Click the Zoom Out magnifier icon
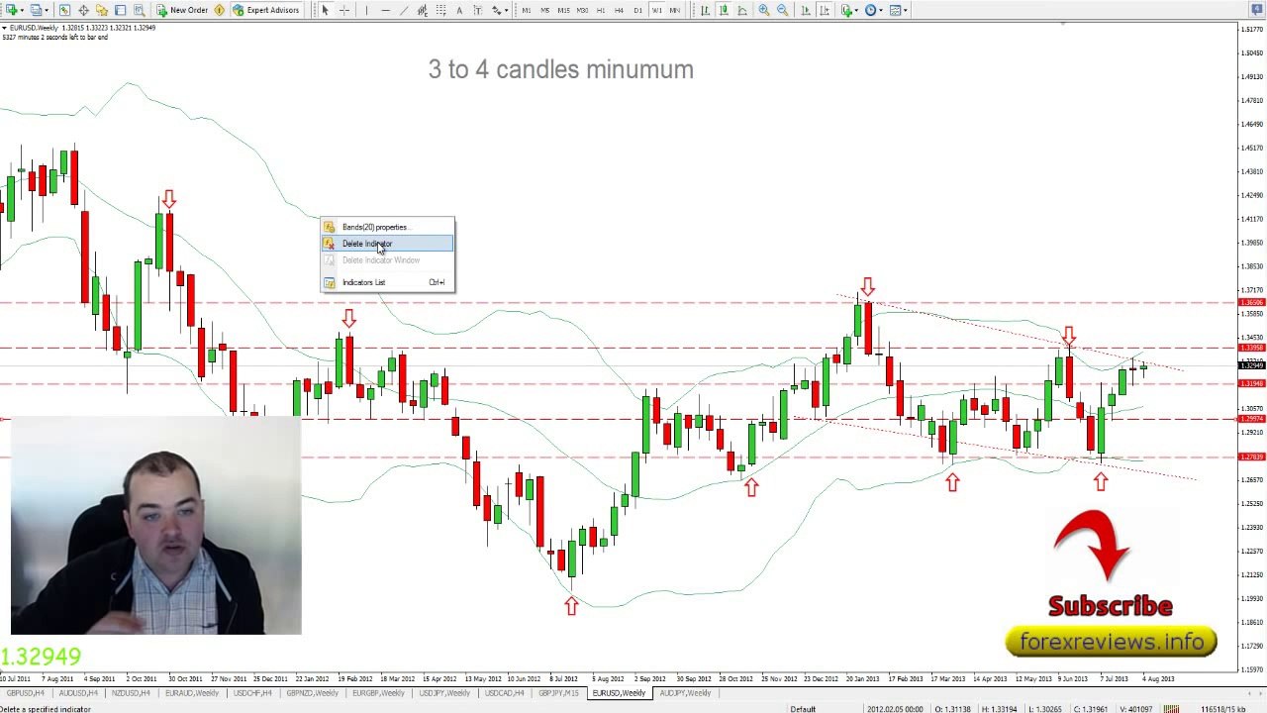This screenshot has height=713, width=1267. 782,10
